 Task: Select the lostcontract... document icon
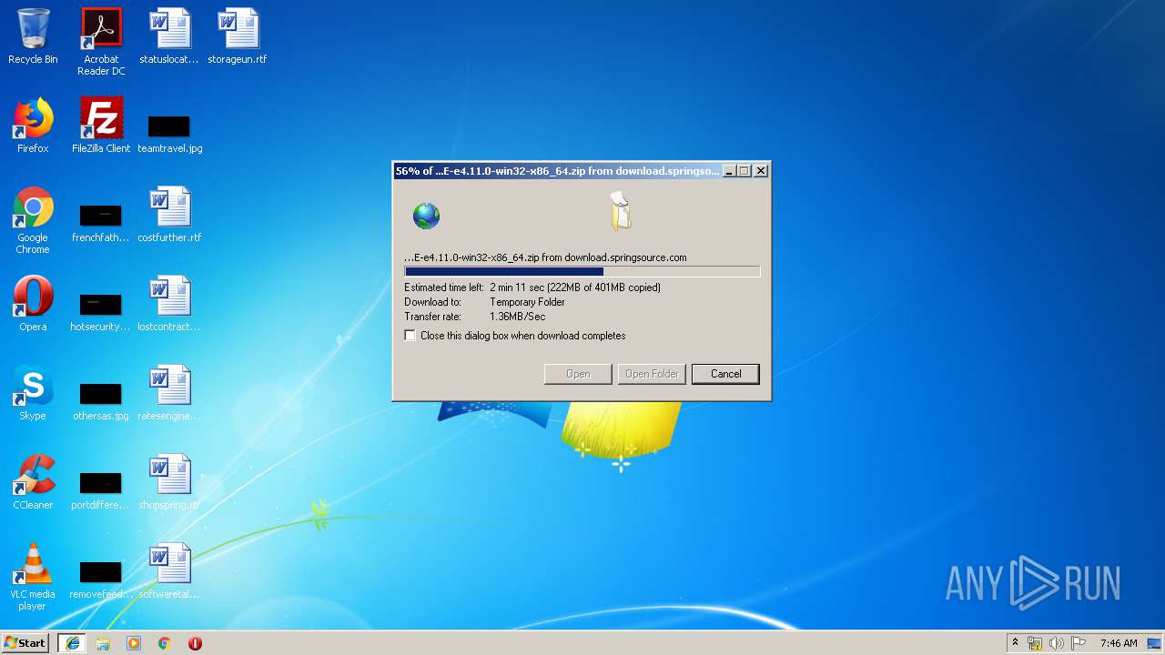coord(169,304)
